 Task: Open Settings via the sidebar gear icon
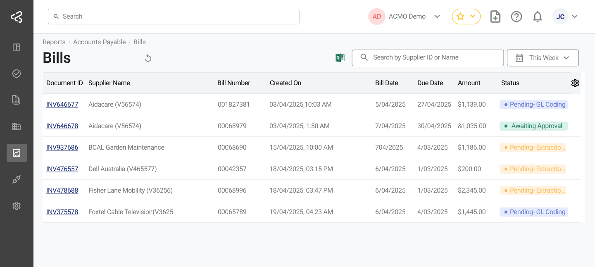point(17,205)
